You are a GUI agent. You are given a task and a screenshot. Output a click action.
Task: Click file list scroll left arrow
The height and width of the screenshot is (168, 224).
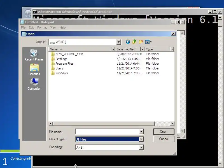click(51, 123)
